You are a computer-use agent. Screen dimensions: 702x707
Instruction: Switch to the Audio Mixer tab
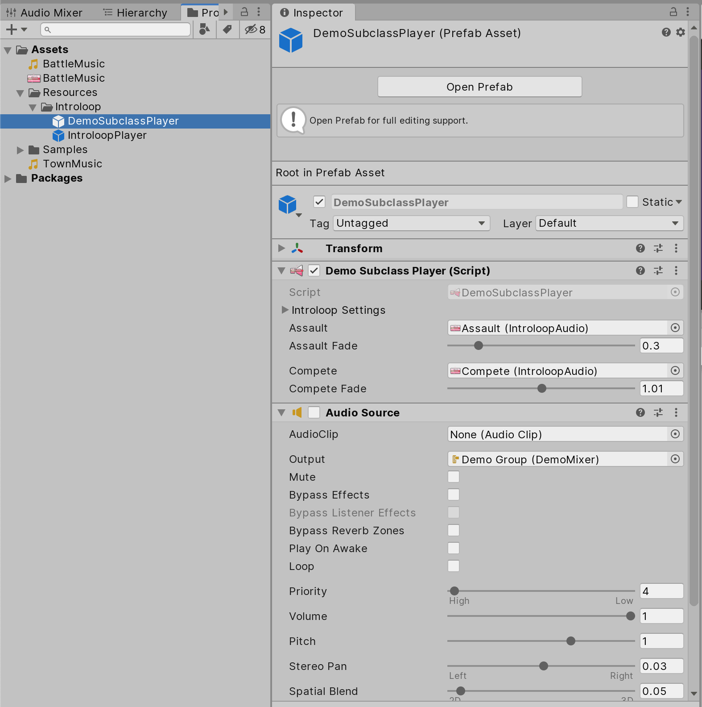[45, 12]
